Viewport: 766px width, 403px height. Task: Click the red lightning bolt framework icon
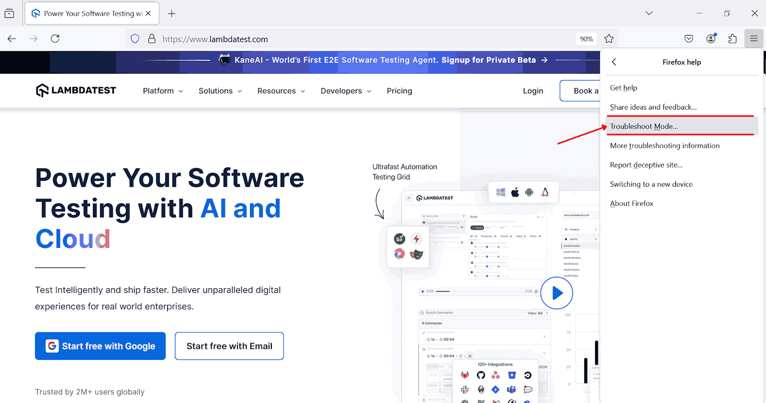click(x=417, y=239)
